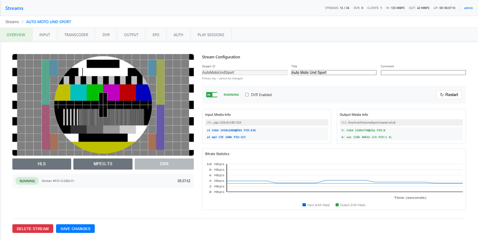This screenshot has height=240, width=478.
Task: Open the Streams logo link in header
Action: pyautogui.click(x=14, y=8)
